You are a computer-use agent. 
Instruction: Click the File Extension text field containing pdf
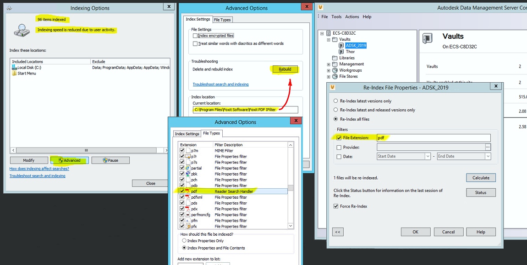tap(434, 138)
